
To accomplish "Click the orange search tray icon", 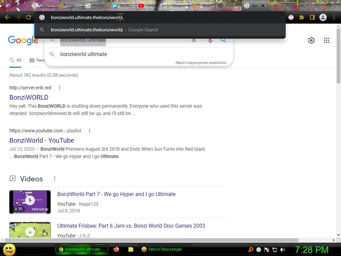I will point(251,249).
